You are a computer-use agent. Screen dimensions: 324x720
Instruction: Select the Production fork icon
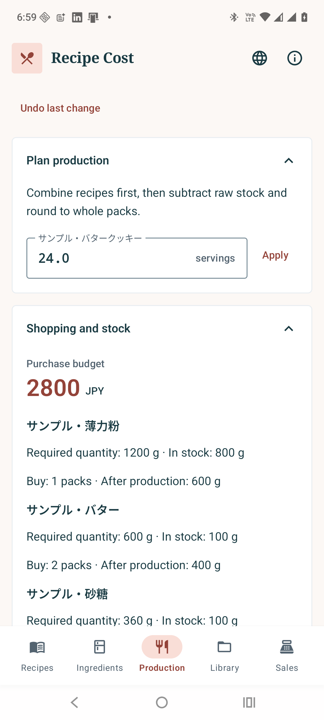tap(162, 647)
